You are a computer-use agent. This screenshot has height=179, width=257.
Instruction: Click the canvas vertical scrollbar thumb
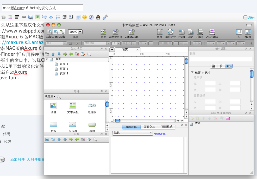186,61
